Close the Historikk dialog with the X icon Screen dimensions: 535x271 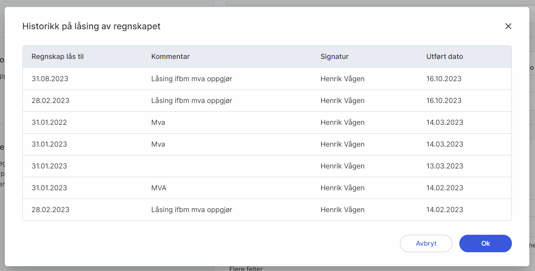tap(508, 26)
